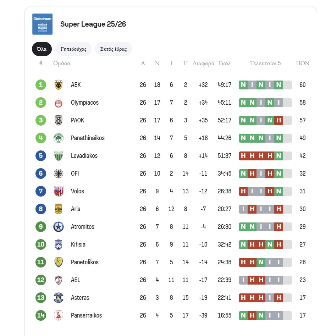Click PAOK's latest red Η result badge
Viewport: 331px width, 336px height.
278,120
